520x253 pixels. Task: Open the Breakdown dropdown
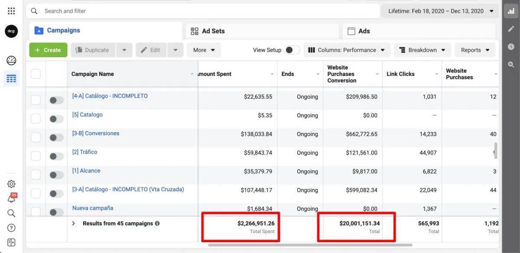pos(422,50)
